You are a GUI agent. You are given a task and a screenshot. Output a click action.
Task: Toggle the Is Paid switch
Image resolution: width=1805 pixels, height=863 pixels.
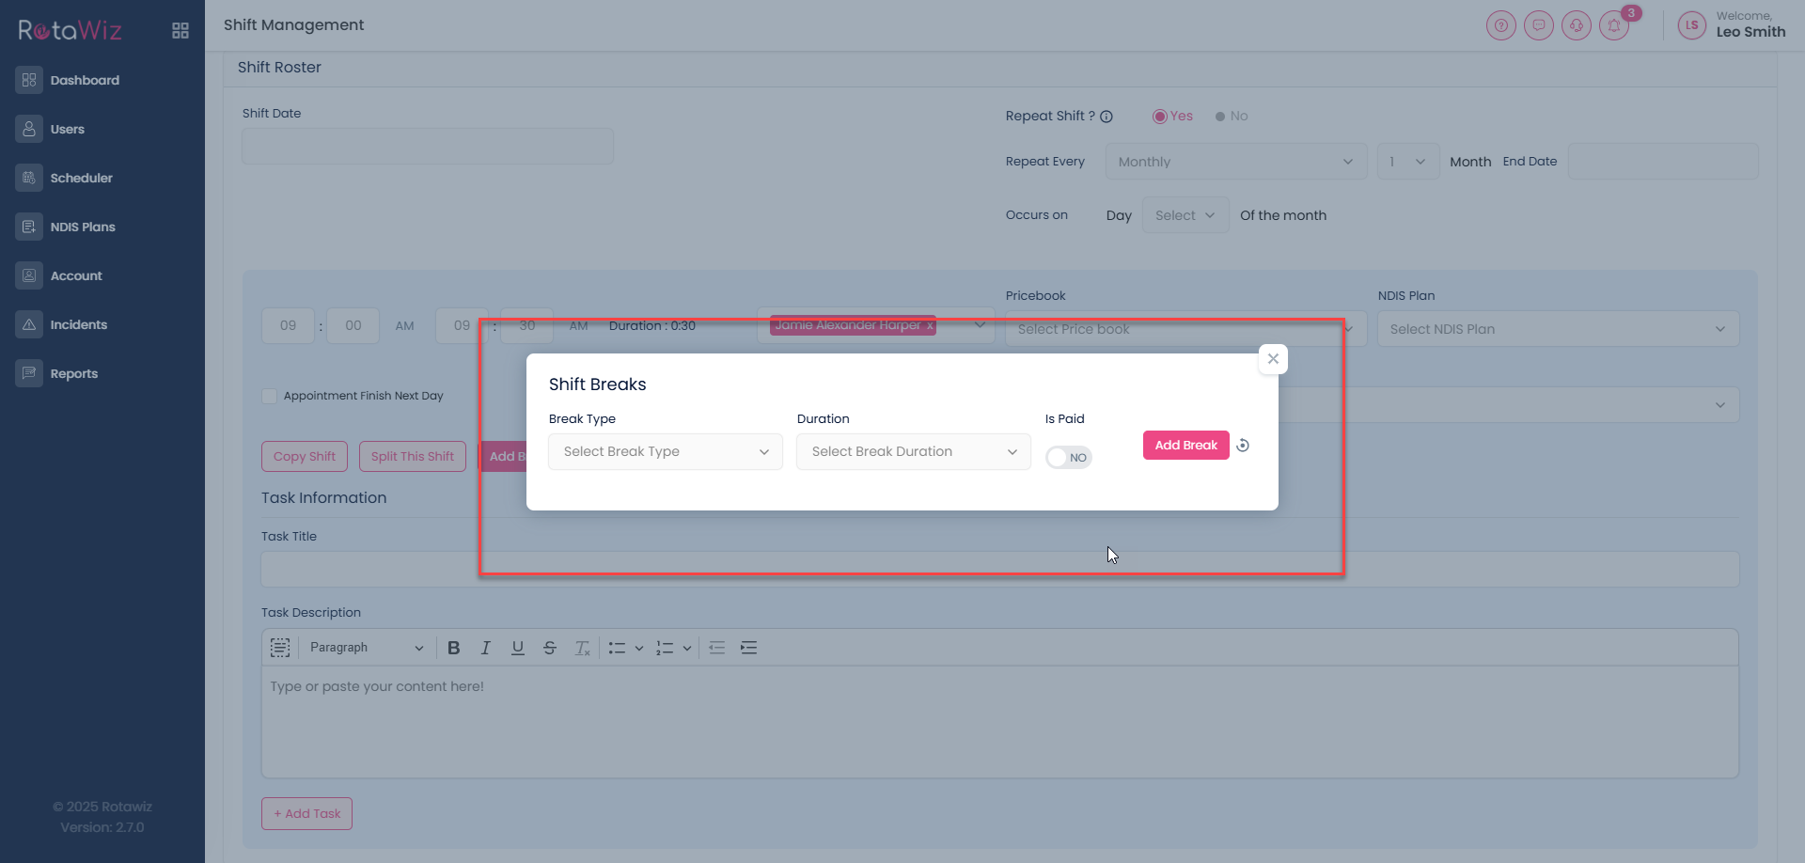pyautogui.click(x=1068, y=458)
